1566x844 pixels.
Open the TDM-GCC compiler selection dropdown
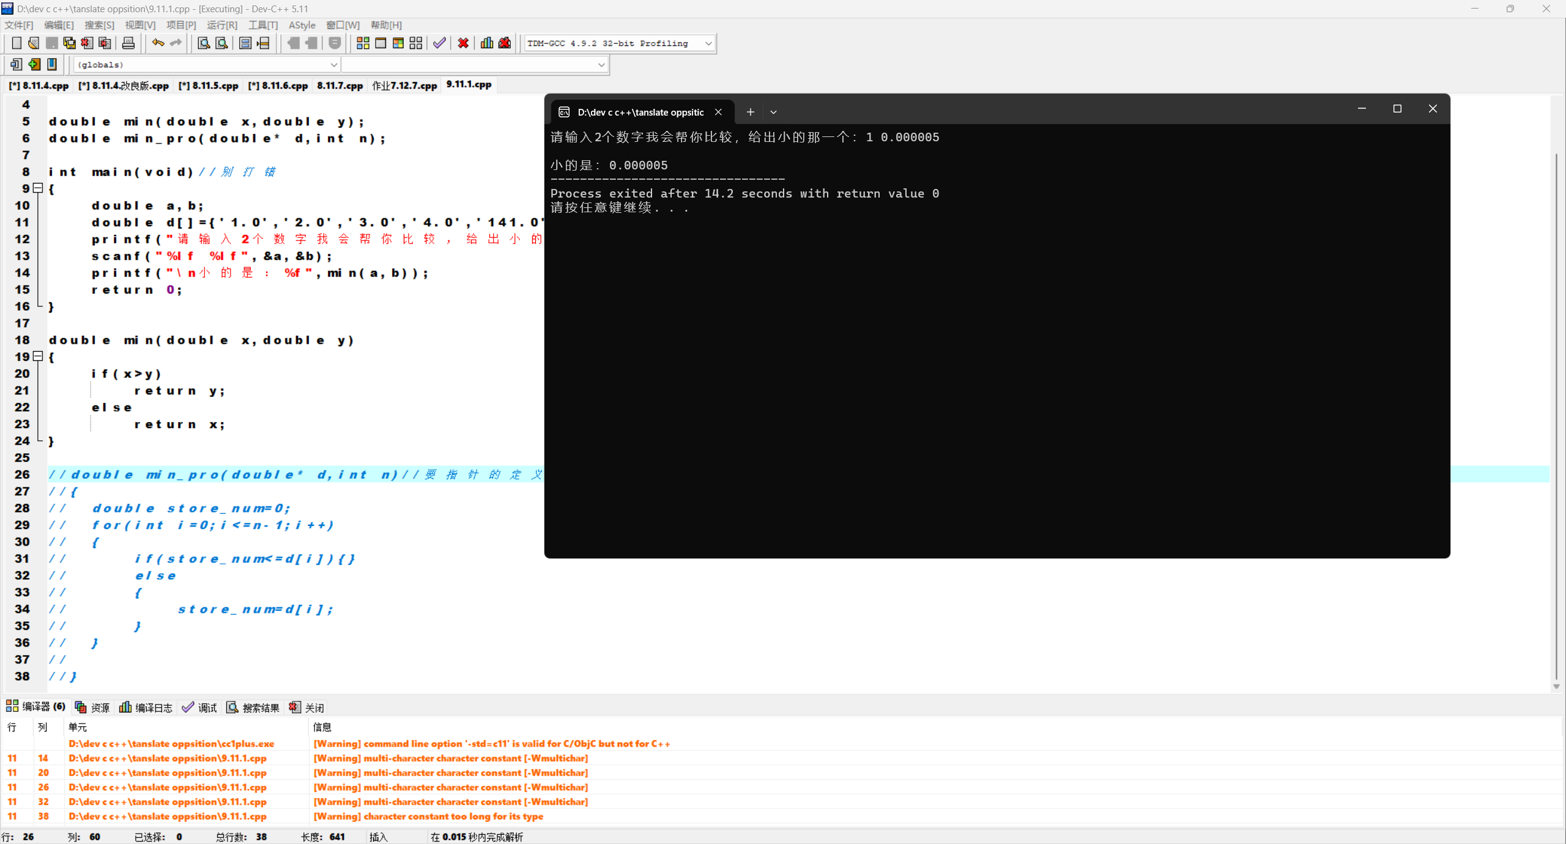tap(708, 43)
